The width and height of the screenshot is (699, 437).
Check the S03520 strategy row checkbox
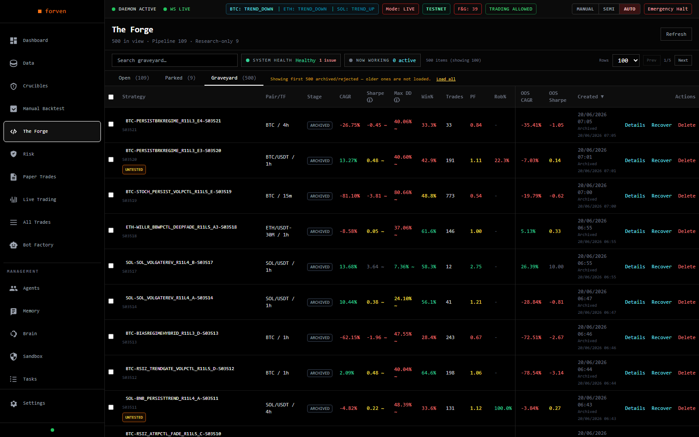[x=111, y=160]
